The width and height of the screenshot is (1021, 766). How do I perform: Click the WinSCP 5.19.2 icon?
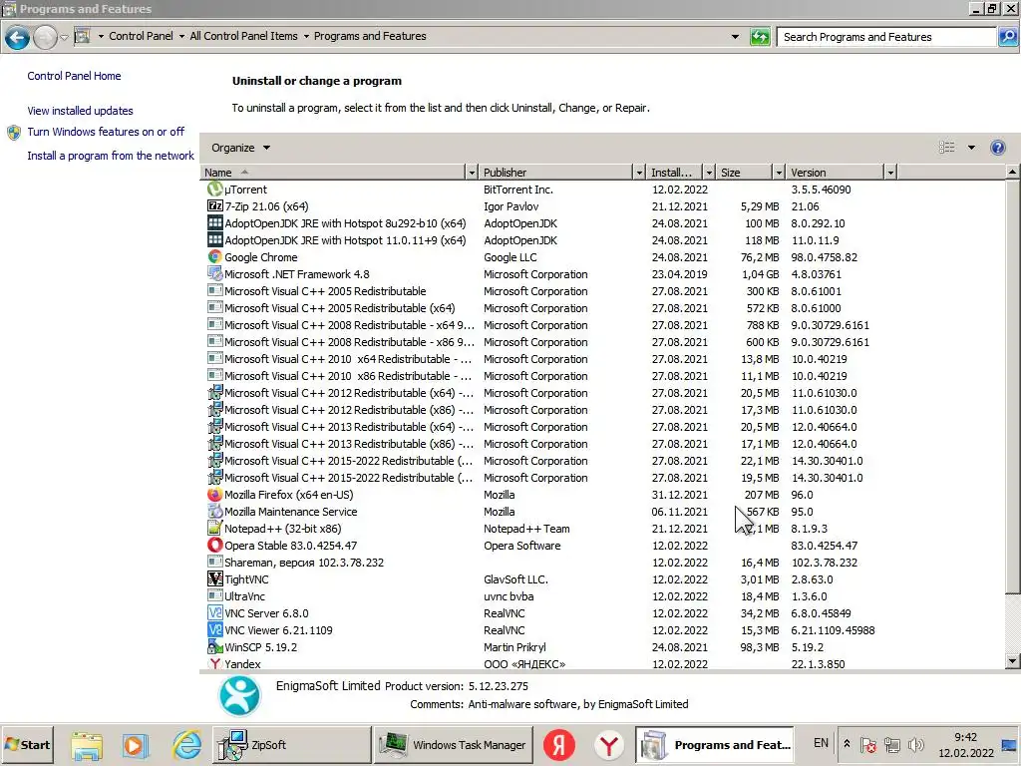click(x=215, y=646)
